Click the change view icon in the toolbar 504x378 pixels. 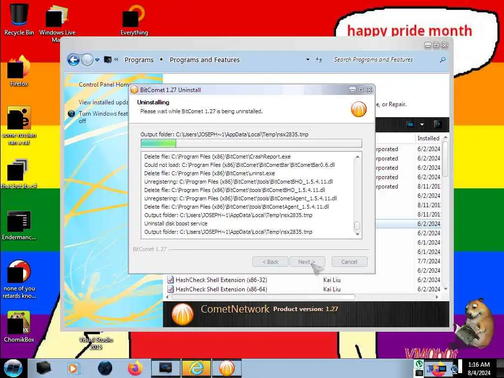[x=410, y=125]
